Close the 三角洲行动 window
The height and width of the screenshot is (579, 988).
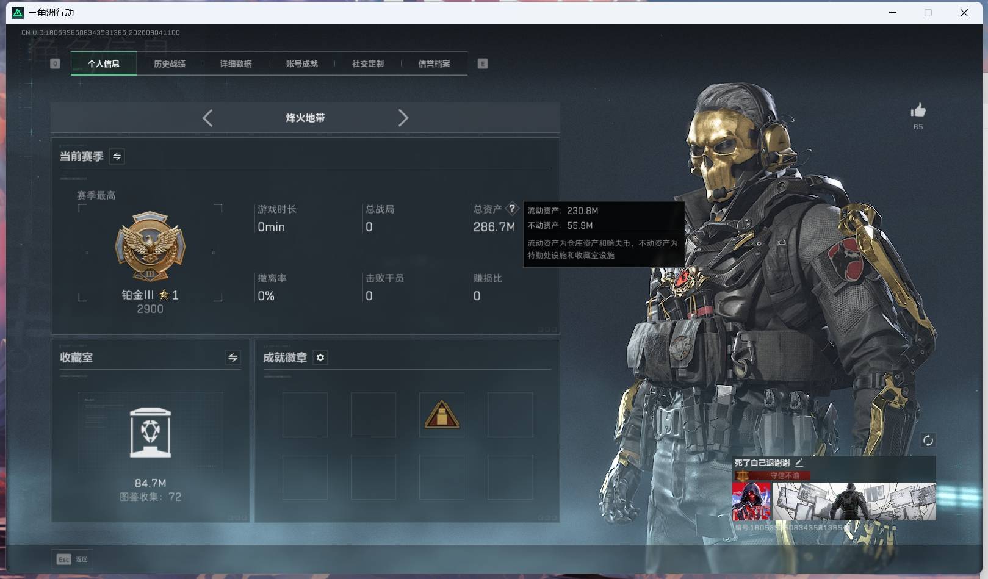pyautogui.click(x=964, y=13)
